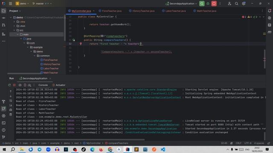The height and width of the screenshot is (153, 273).
Task: Select the Actuator tab
Action: [59, 85]
